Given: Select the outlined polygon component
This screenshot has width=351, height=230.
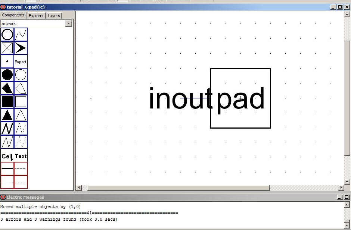Looking at the screenshot, I should pyautogui.click(x=21, y=88).
